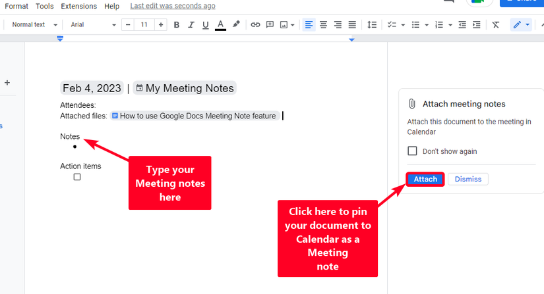Viewport: 544px width, 294px height.
Task: Open the editing mode pencil dropdown
Action: point(521,25)
